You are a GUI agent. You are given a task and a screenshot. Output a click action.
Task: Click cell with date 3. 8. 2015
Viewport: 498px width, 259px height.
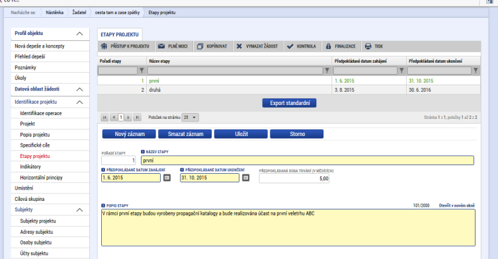click(x=369, y=90)
